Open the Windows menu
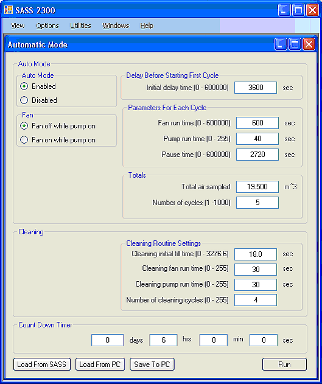Screen dimensions: 322x384 (x=116, y=26)
